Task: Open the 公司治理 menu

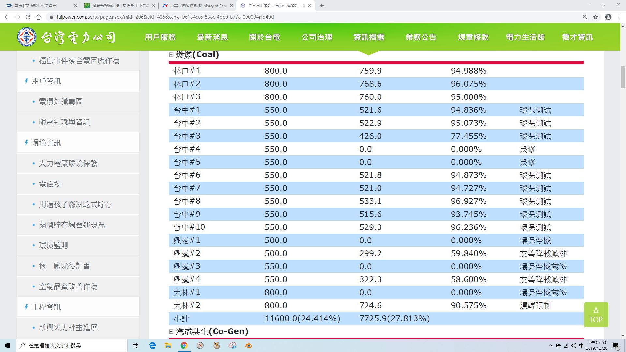Action: 317,37
